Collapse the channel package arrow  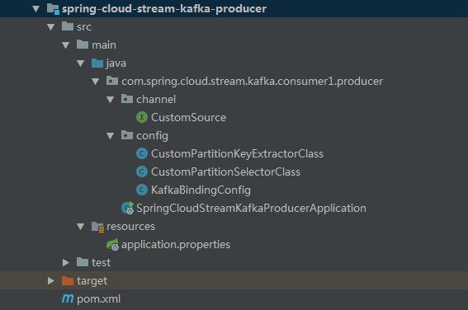click(110, 100)
